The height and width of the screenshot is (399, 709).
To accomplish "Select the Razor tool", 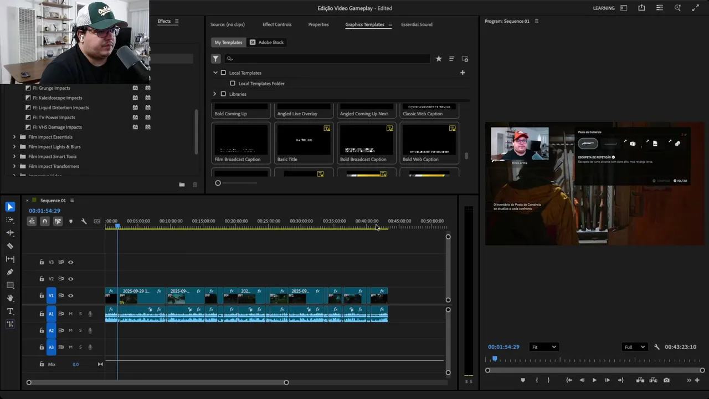I will coord(10,246).
